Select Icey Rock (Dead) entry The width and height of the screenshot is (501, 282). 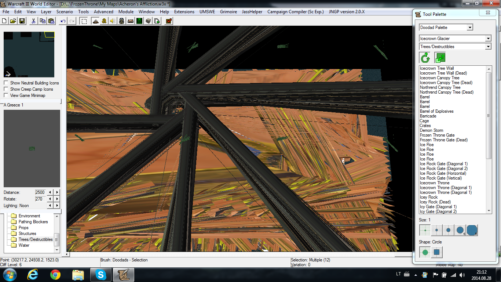click(435, 202)
